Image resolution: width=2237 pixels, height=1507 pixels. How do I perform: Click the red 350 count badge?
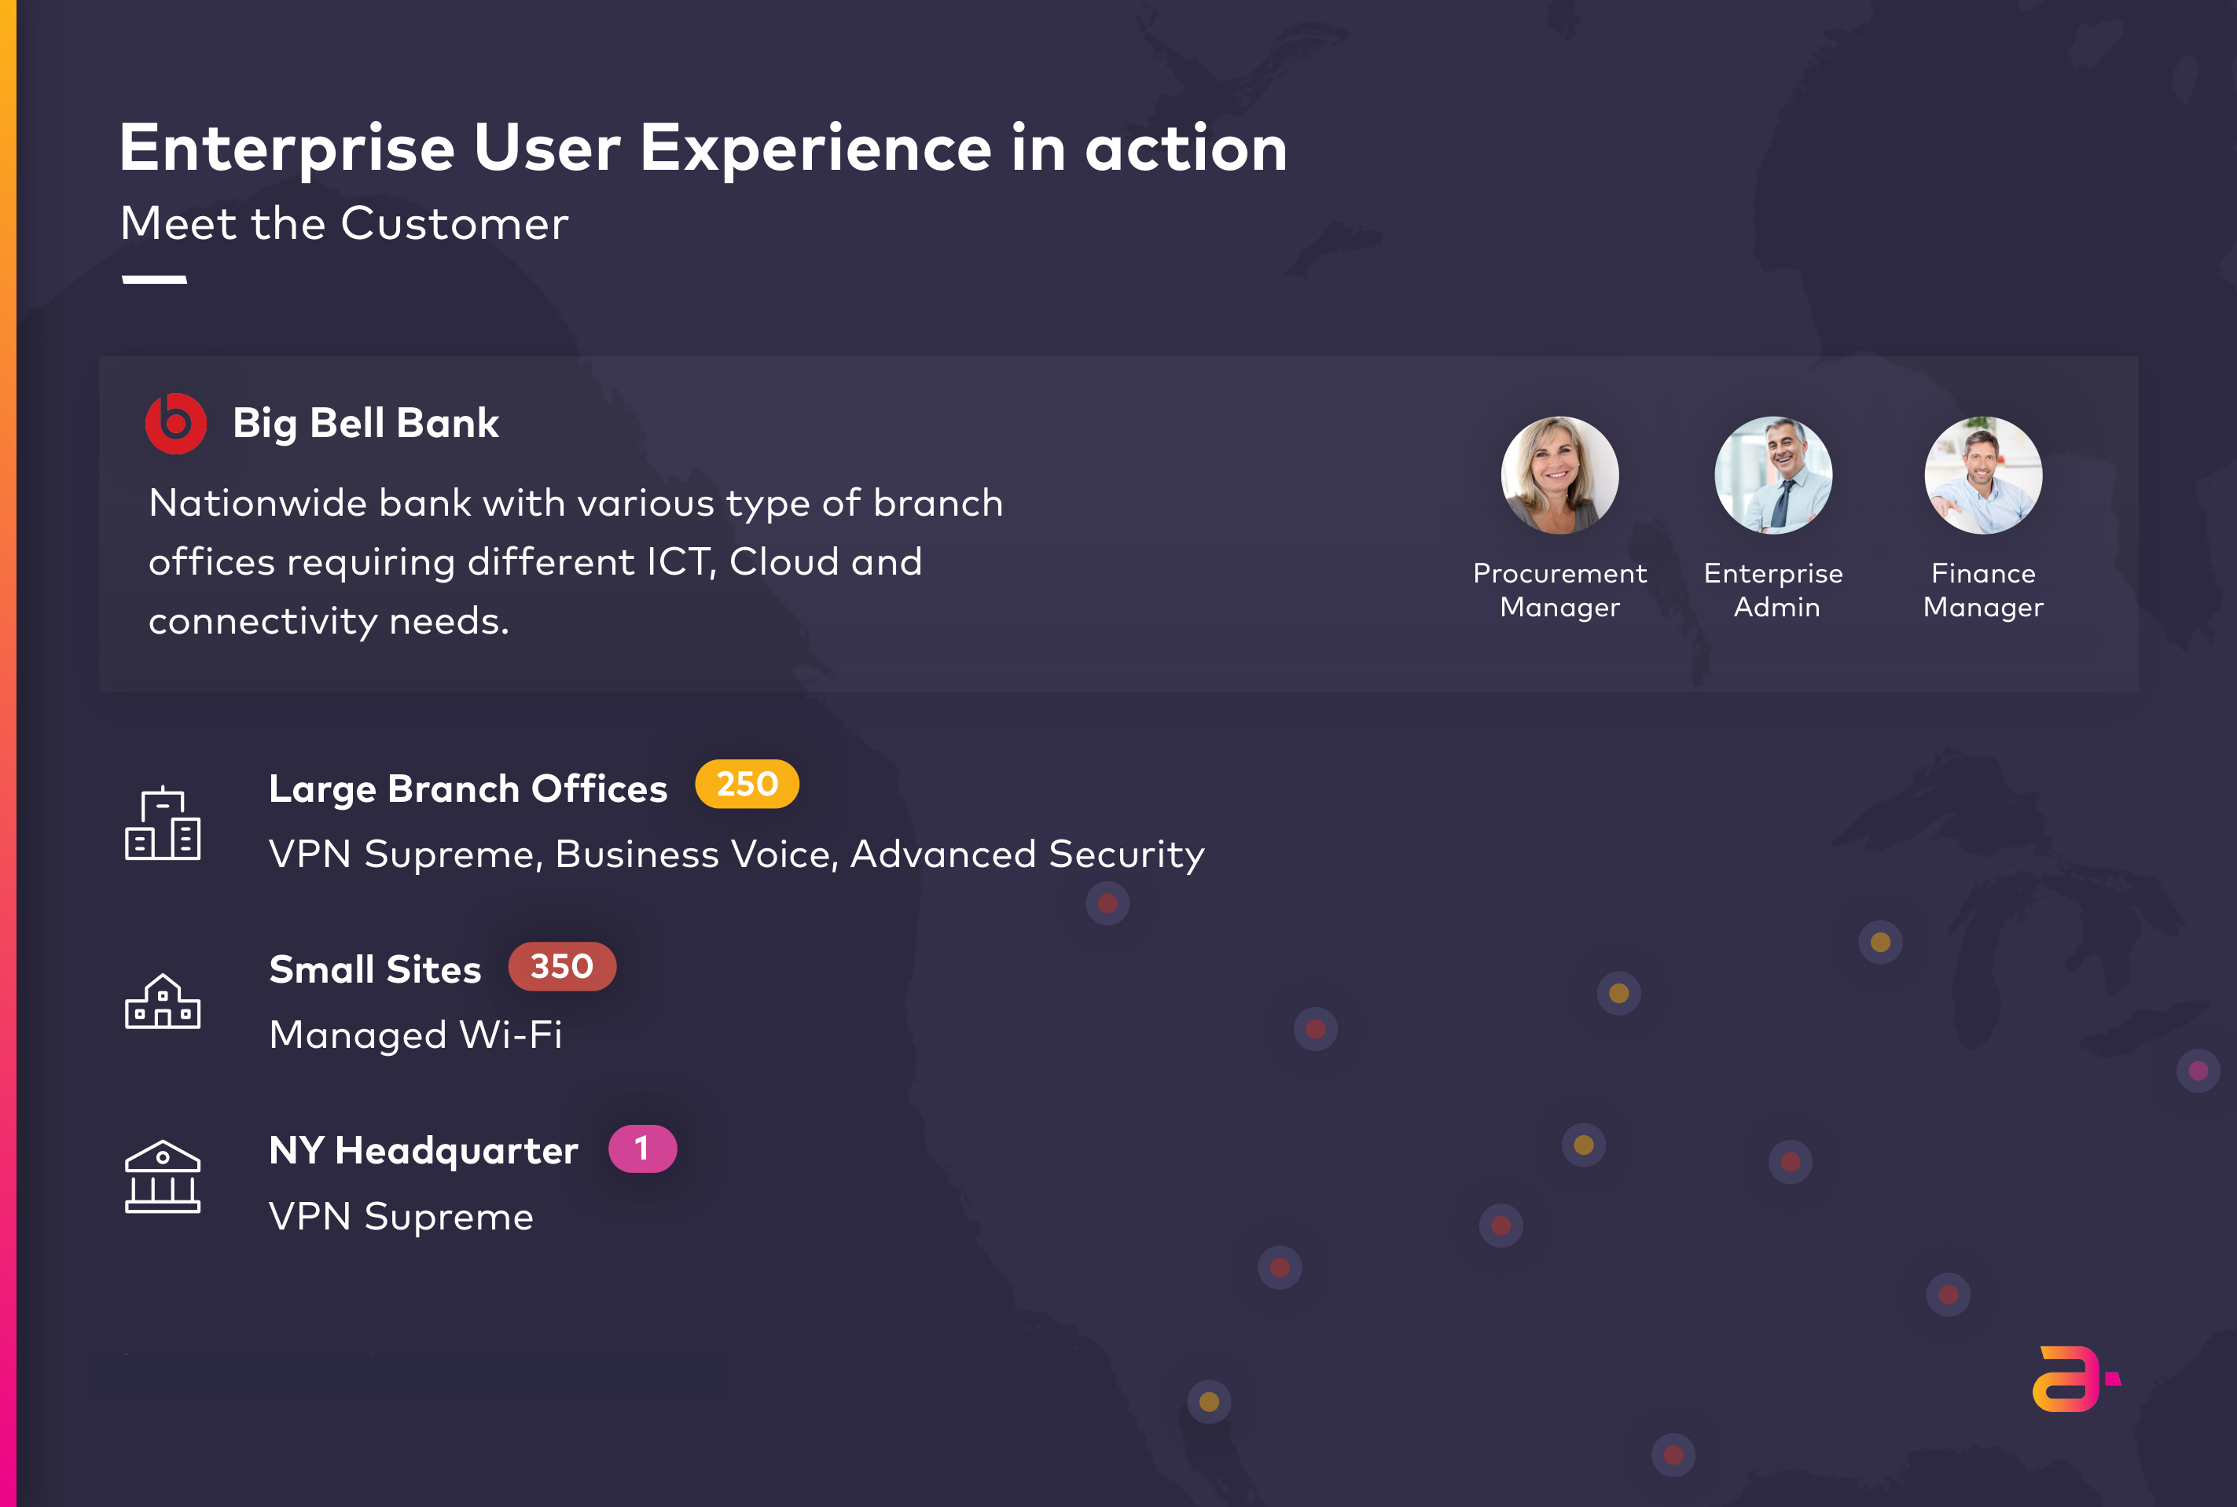pos(562,966)
